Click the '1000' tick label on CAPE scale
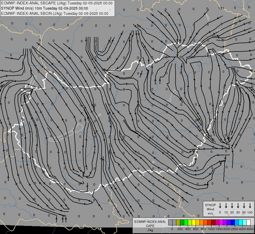255x234 pixels. [211, 229]
